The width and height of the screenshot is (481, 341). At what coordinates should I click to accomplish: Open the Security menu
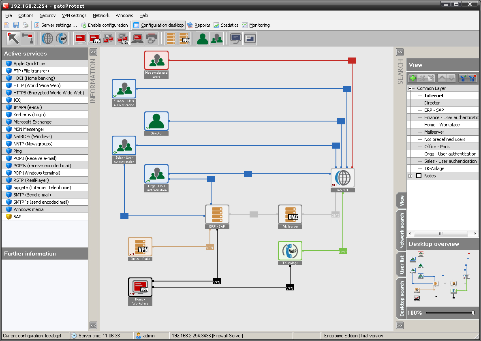[x=47, y=15]
